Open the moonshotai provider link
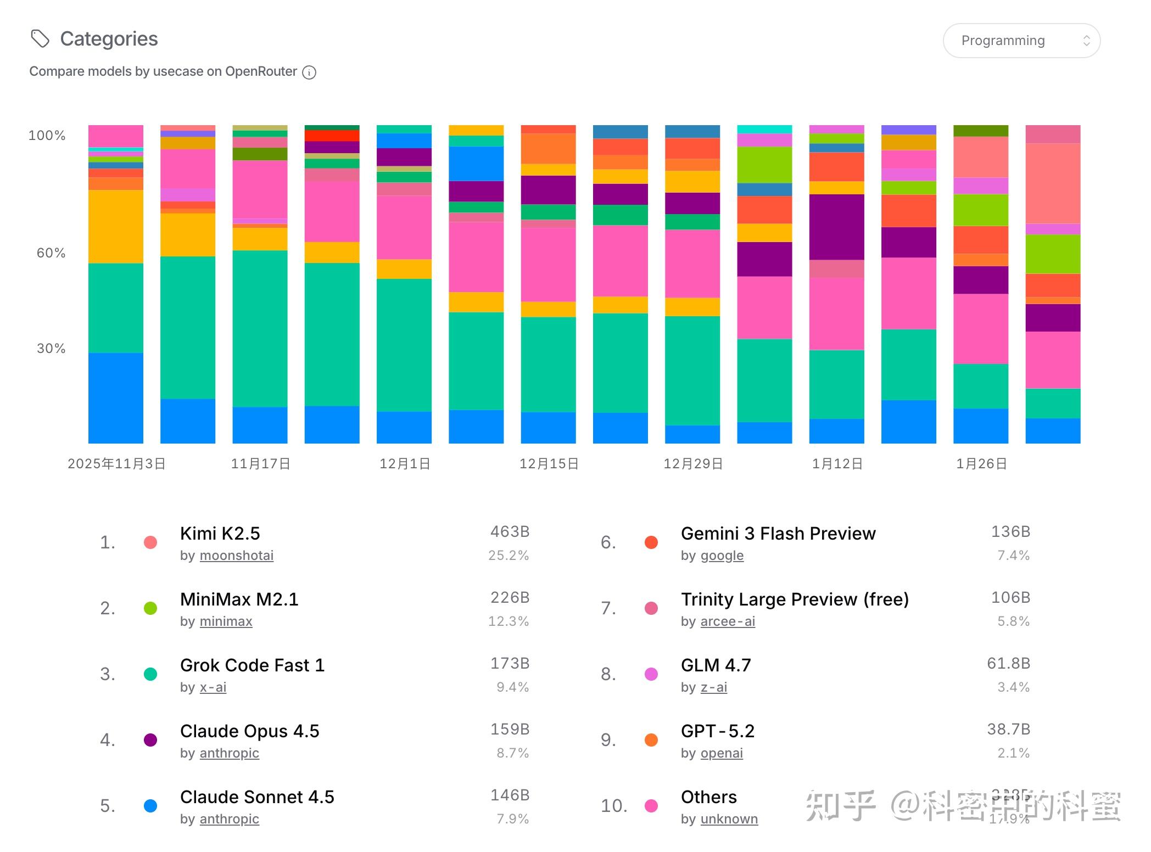Image resolution: width=1151 pixels, height=852 pixels. 236,556
